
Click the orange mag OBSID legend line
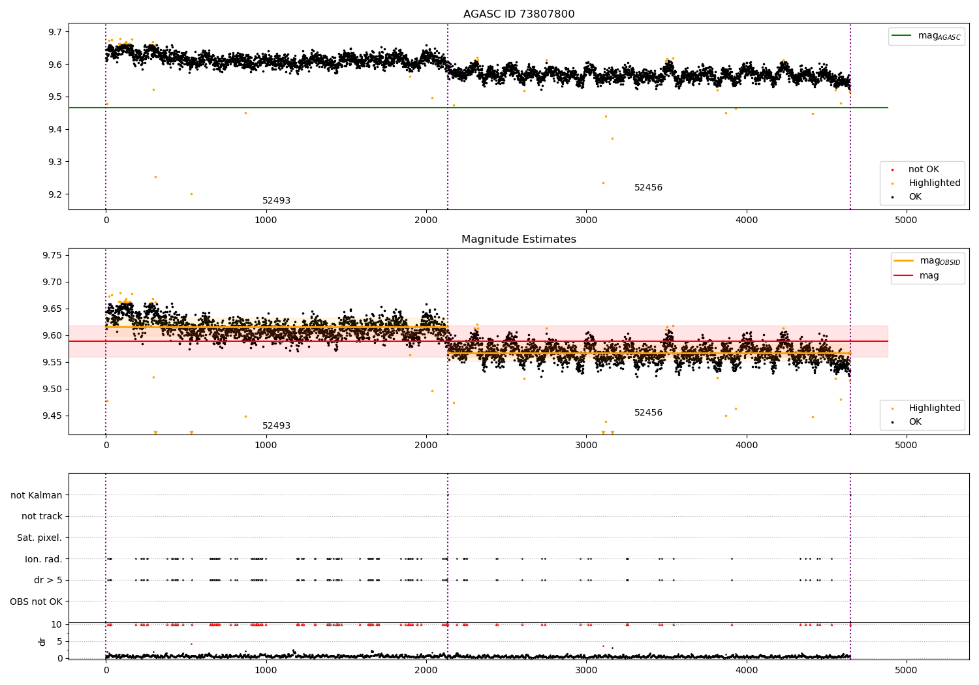click(x=904, y=261)
